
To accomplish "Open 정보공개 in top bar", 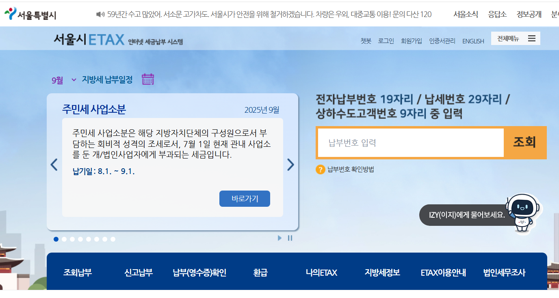I will [529, 15].
